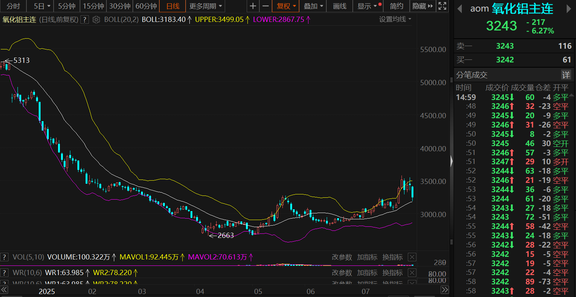Image resolution: width=576 pixels, height=297 pixels.
Task: Enter fullscreen with the expand icon
Action: [x=442, y=6]
